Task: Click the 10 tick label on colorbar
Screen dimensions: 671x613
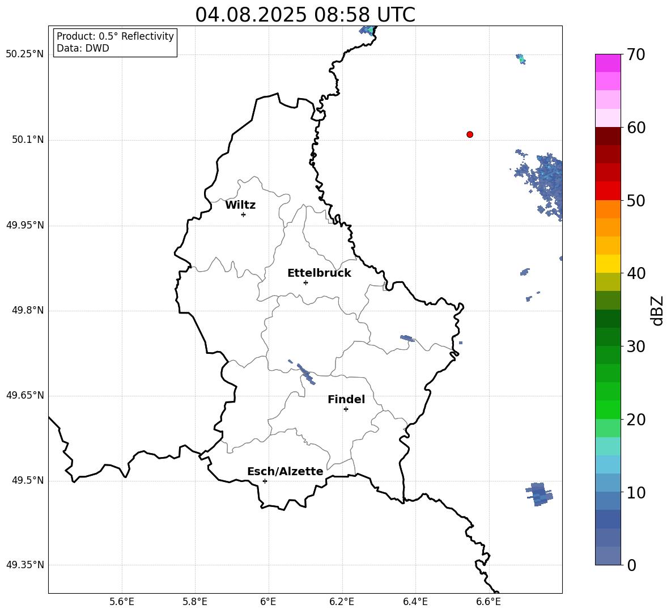Action: [636, 492]
